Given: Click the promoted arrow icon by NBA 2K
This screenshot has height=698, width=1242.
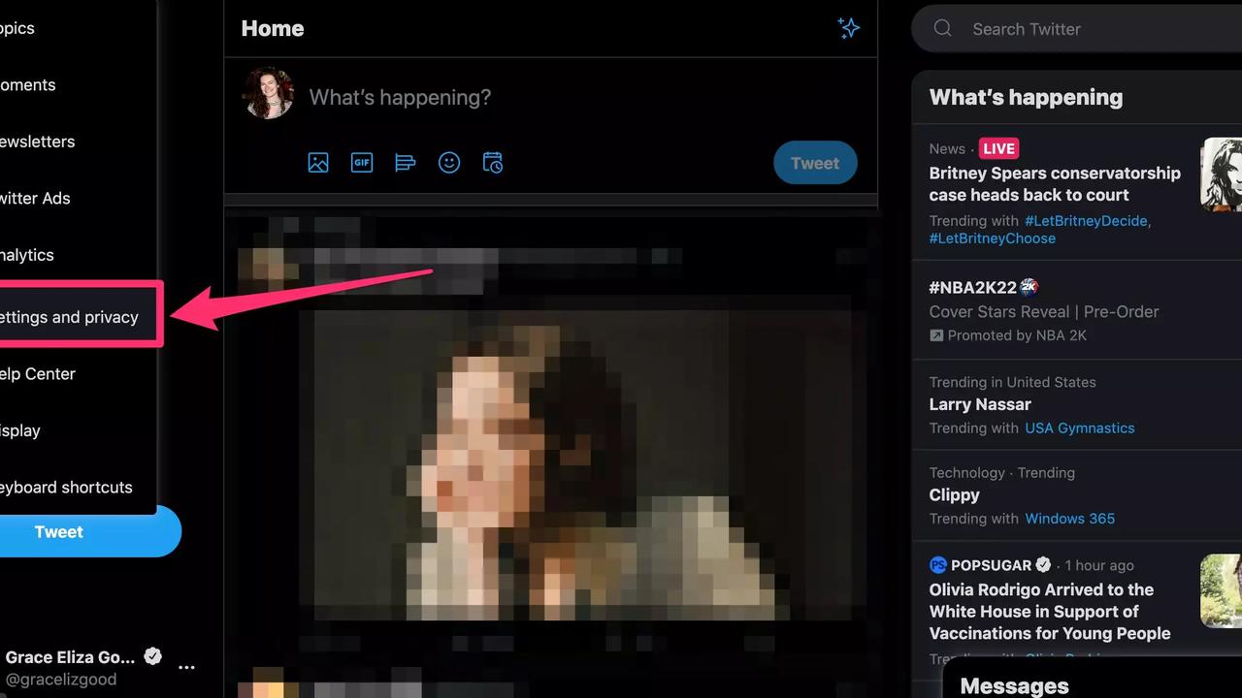Looking at the screenshot, I should coord(936,335).
